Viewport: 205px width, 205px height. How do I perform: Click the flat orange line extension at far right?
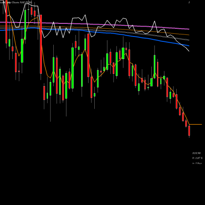[196, 124]
